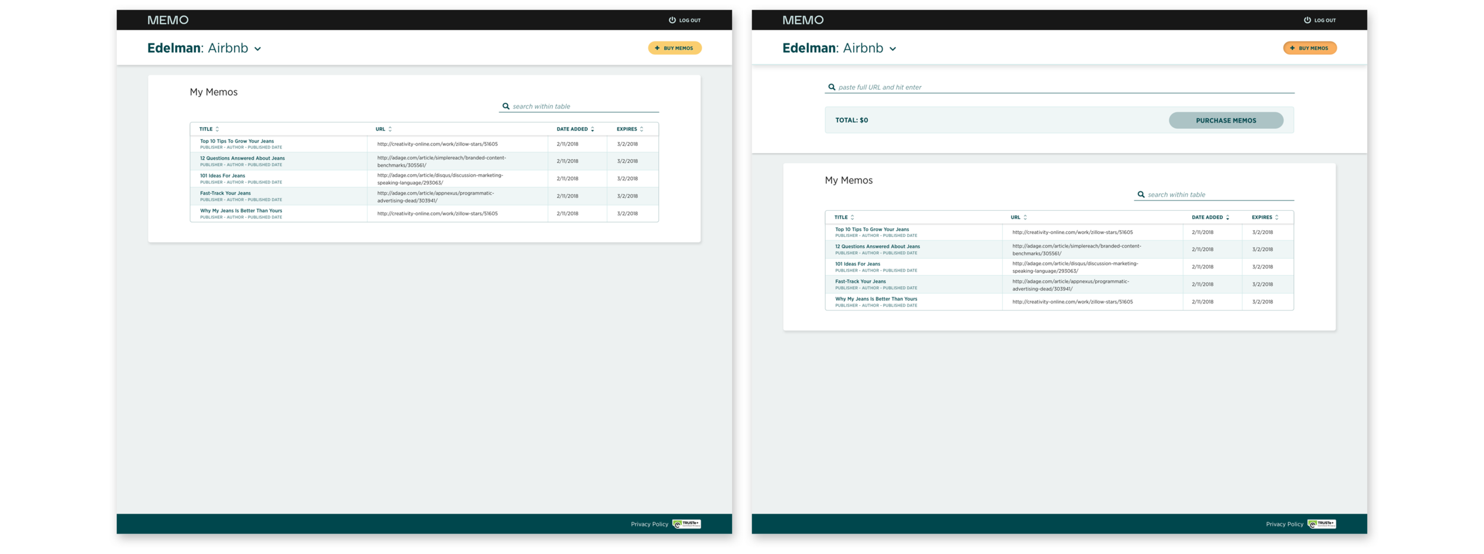
Task: Click power icon beside Log Out, right screen
Action: pos(1307,20)
